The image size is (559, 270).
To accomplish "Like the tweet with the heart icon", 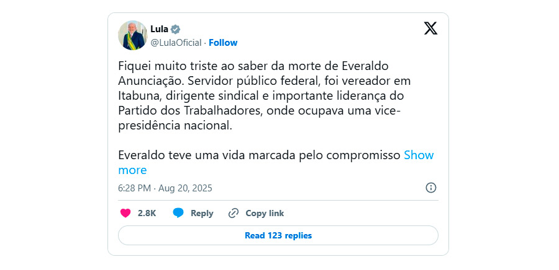I will click(x=125, y=213).
